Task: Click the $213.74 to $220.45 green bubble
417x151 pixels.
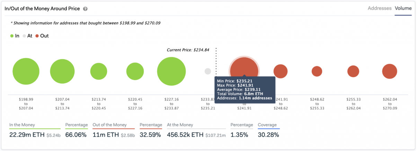Action: pos(99,72)
